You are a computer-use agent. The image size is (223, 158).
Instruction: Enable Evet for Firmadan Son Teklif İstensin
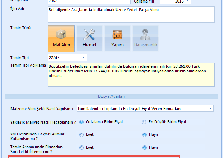82,147
